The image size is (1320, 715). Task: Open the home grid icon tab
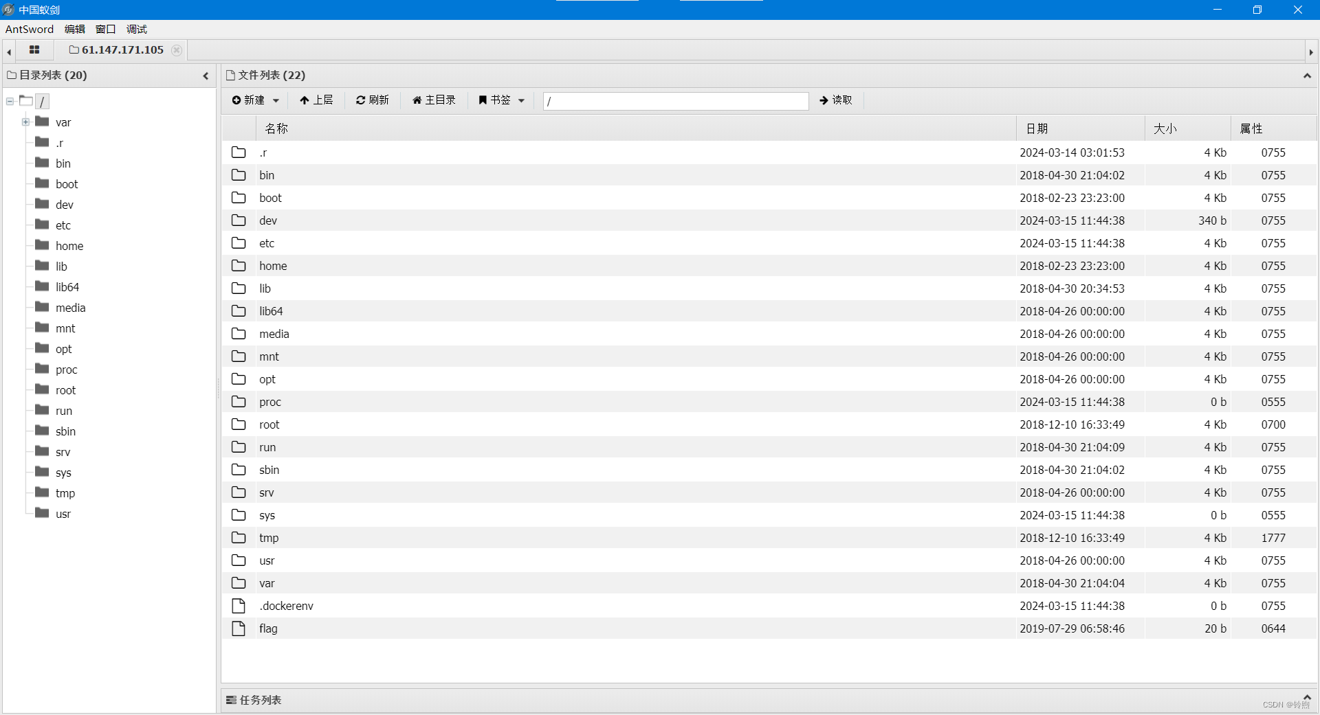coord(34,50)
